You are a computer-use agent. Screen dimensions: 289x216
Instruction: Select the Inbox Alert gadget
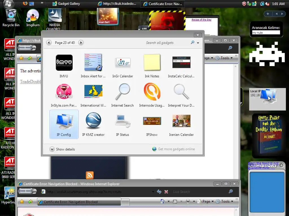[93, 66]
